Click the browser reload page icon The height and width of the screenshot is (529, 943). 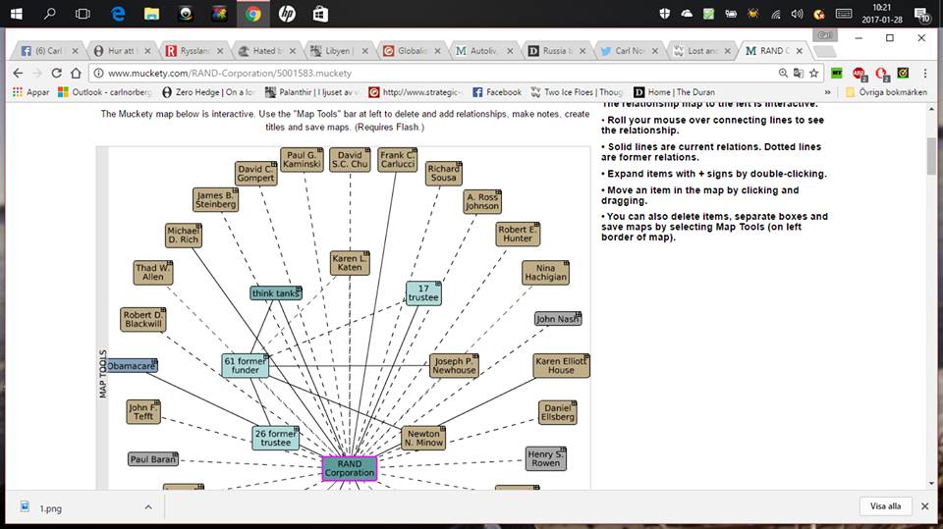[58, 74]
